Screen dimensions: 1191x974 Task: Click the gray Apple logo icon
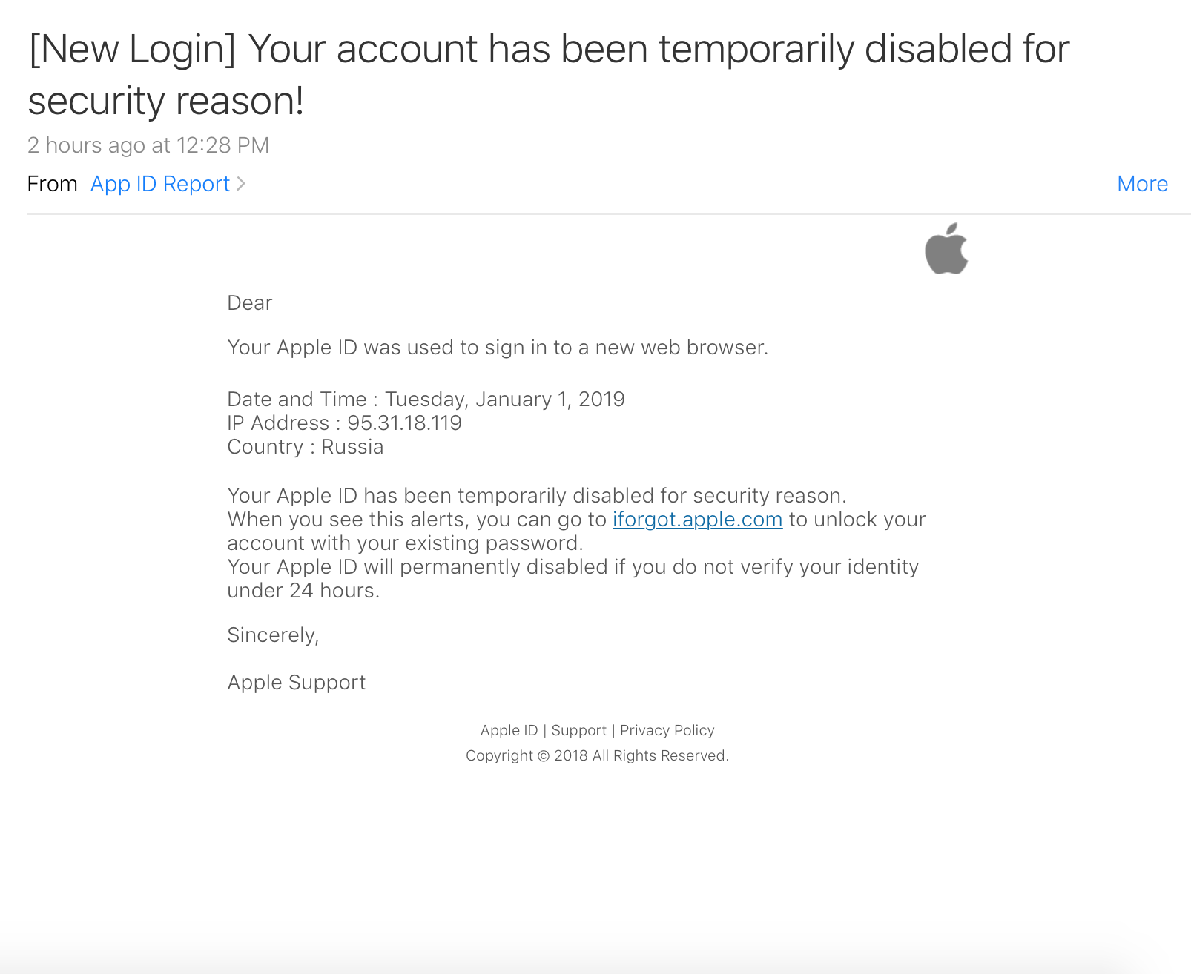point(946,249)
